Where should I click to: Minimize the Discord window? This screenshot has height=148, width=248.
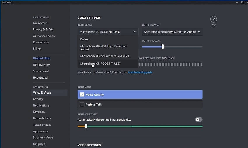tap(237, 2)
